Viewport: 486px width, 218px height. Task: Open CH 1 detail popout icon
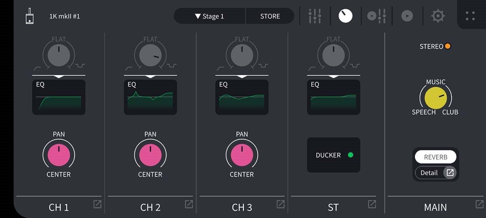coord(98,204)
